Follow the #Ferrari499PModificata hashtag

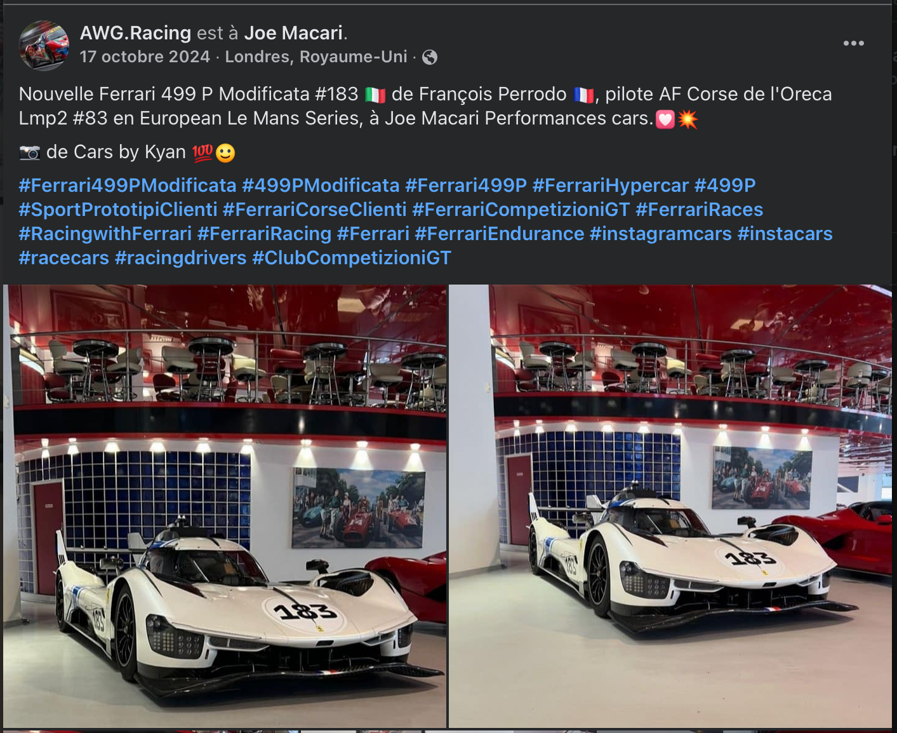128,185
